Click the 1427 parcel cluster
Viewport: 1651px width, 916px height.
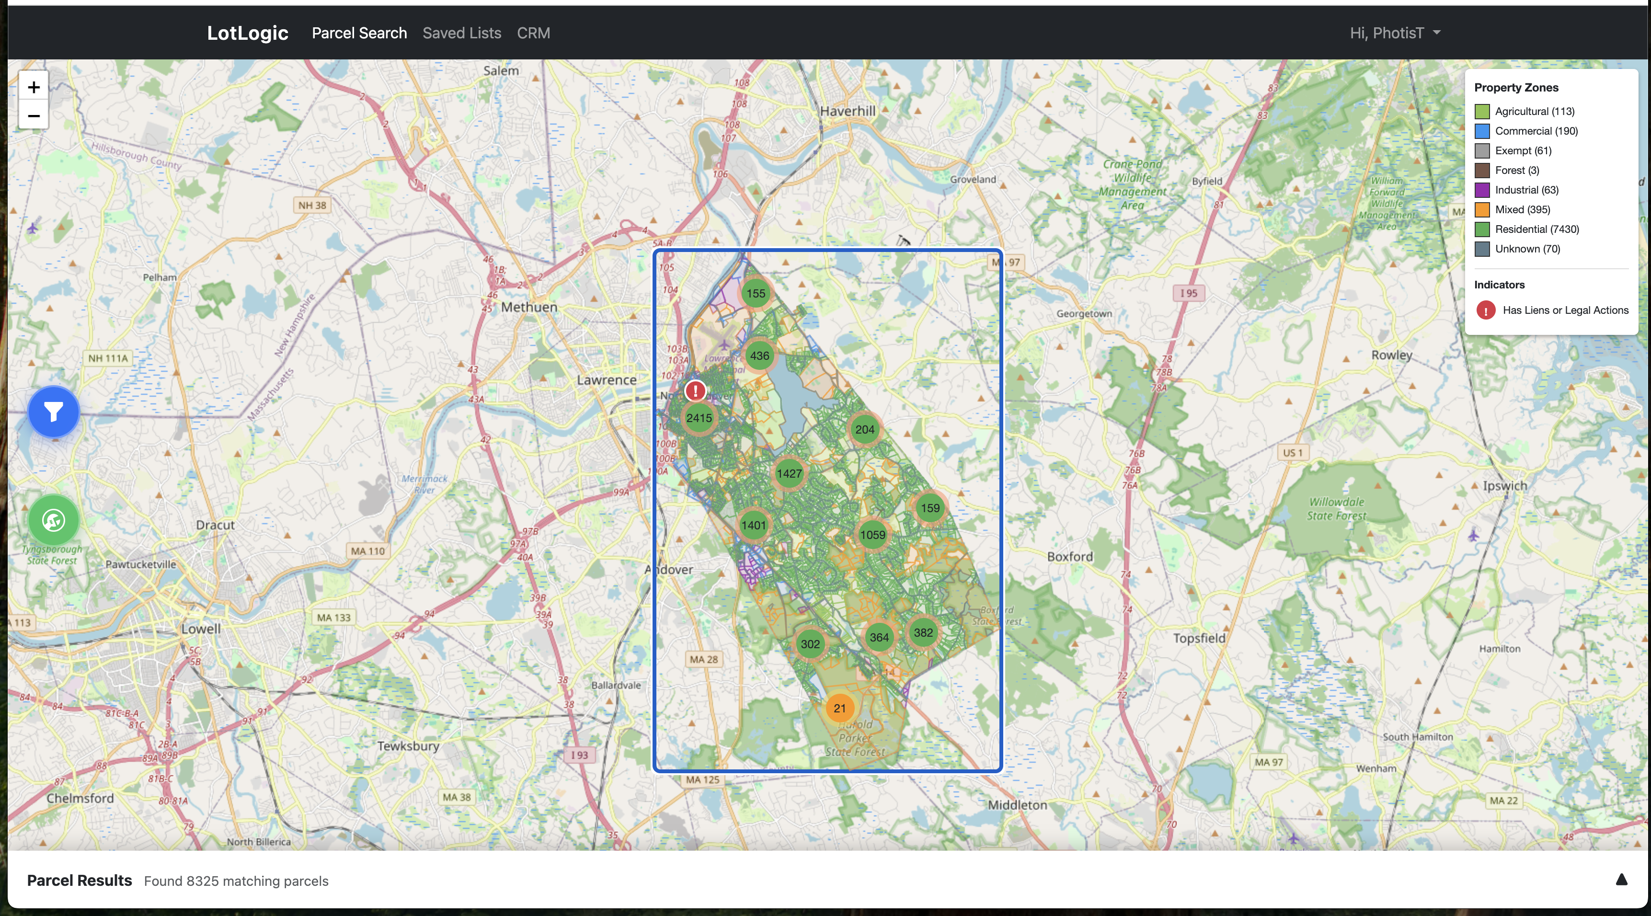(789, 474)
